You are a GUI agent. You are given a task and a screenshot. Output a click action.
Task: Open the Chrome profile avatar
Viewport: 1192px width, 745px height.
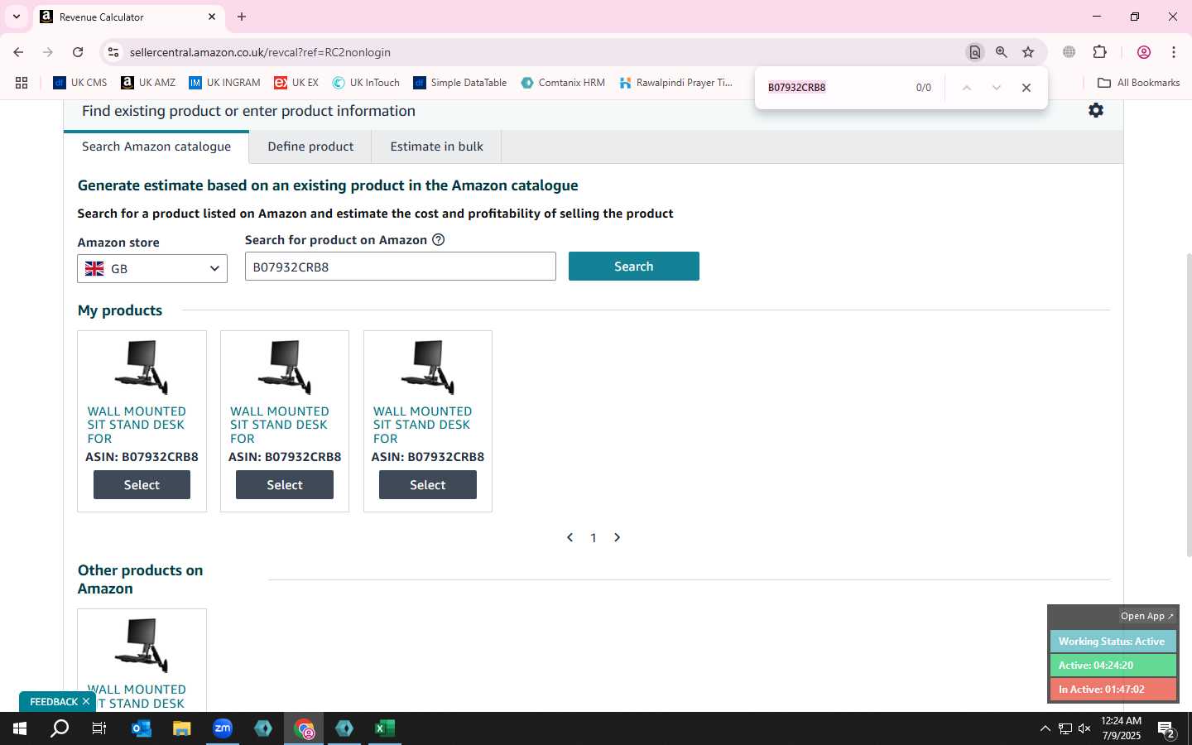tap(1144, 52)
